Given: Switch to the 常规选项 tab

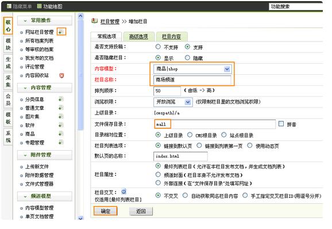Looking at the screenshot, I should click(x=106, y=36).
